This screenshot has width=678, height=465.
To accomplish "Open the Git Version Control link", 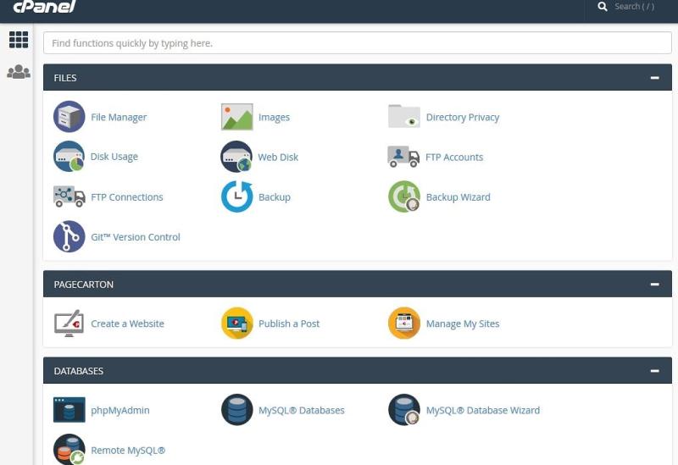I will point(136,237).
